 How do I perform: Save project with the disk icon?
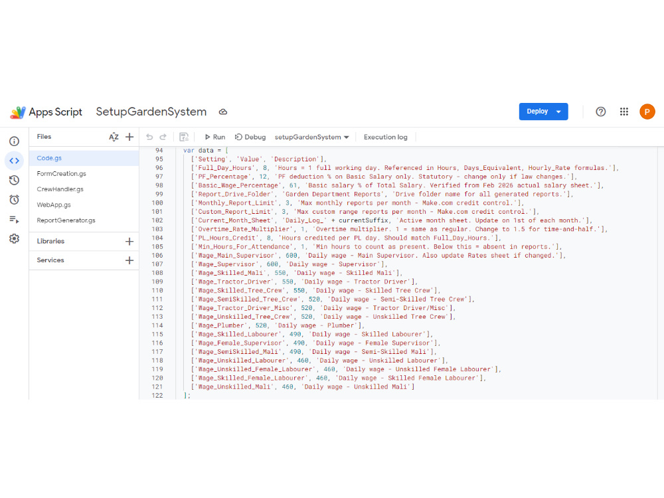(184, 137)
